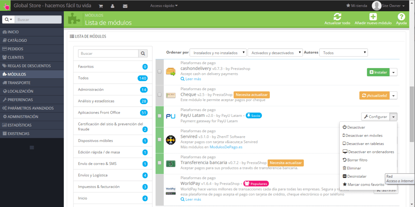This screenshot has width=415, height=207.
Task: Open the Ayuda help icon
Action: point(401,17)
